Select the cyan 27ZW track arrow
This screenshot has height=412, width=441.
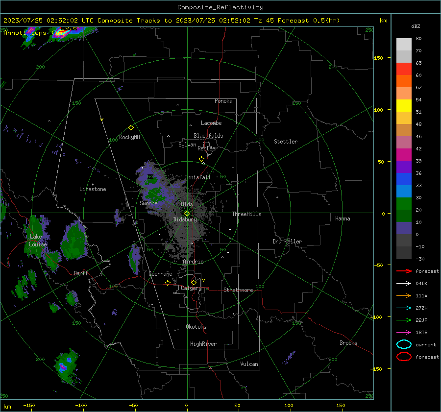click(404, 308)
